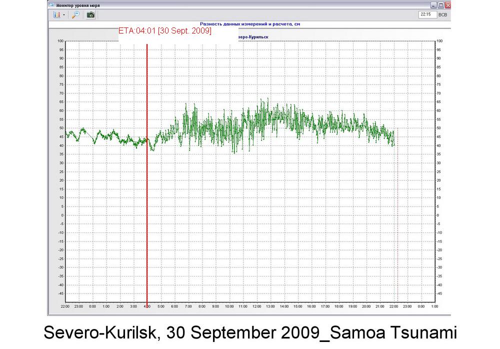Image resolution: width=500 pixels, height=349 pixels.
Task: Click the Severo-Kurilsk caption below the chart
Action: [x=250, y=332]
